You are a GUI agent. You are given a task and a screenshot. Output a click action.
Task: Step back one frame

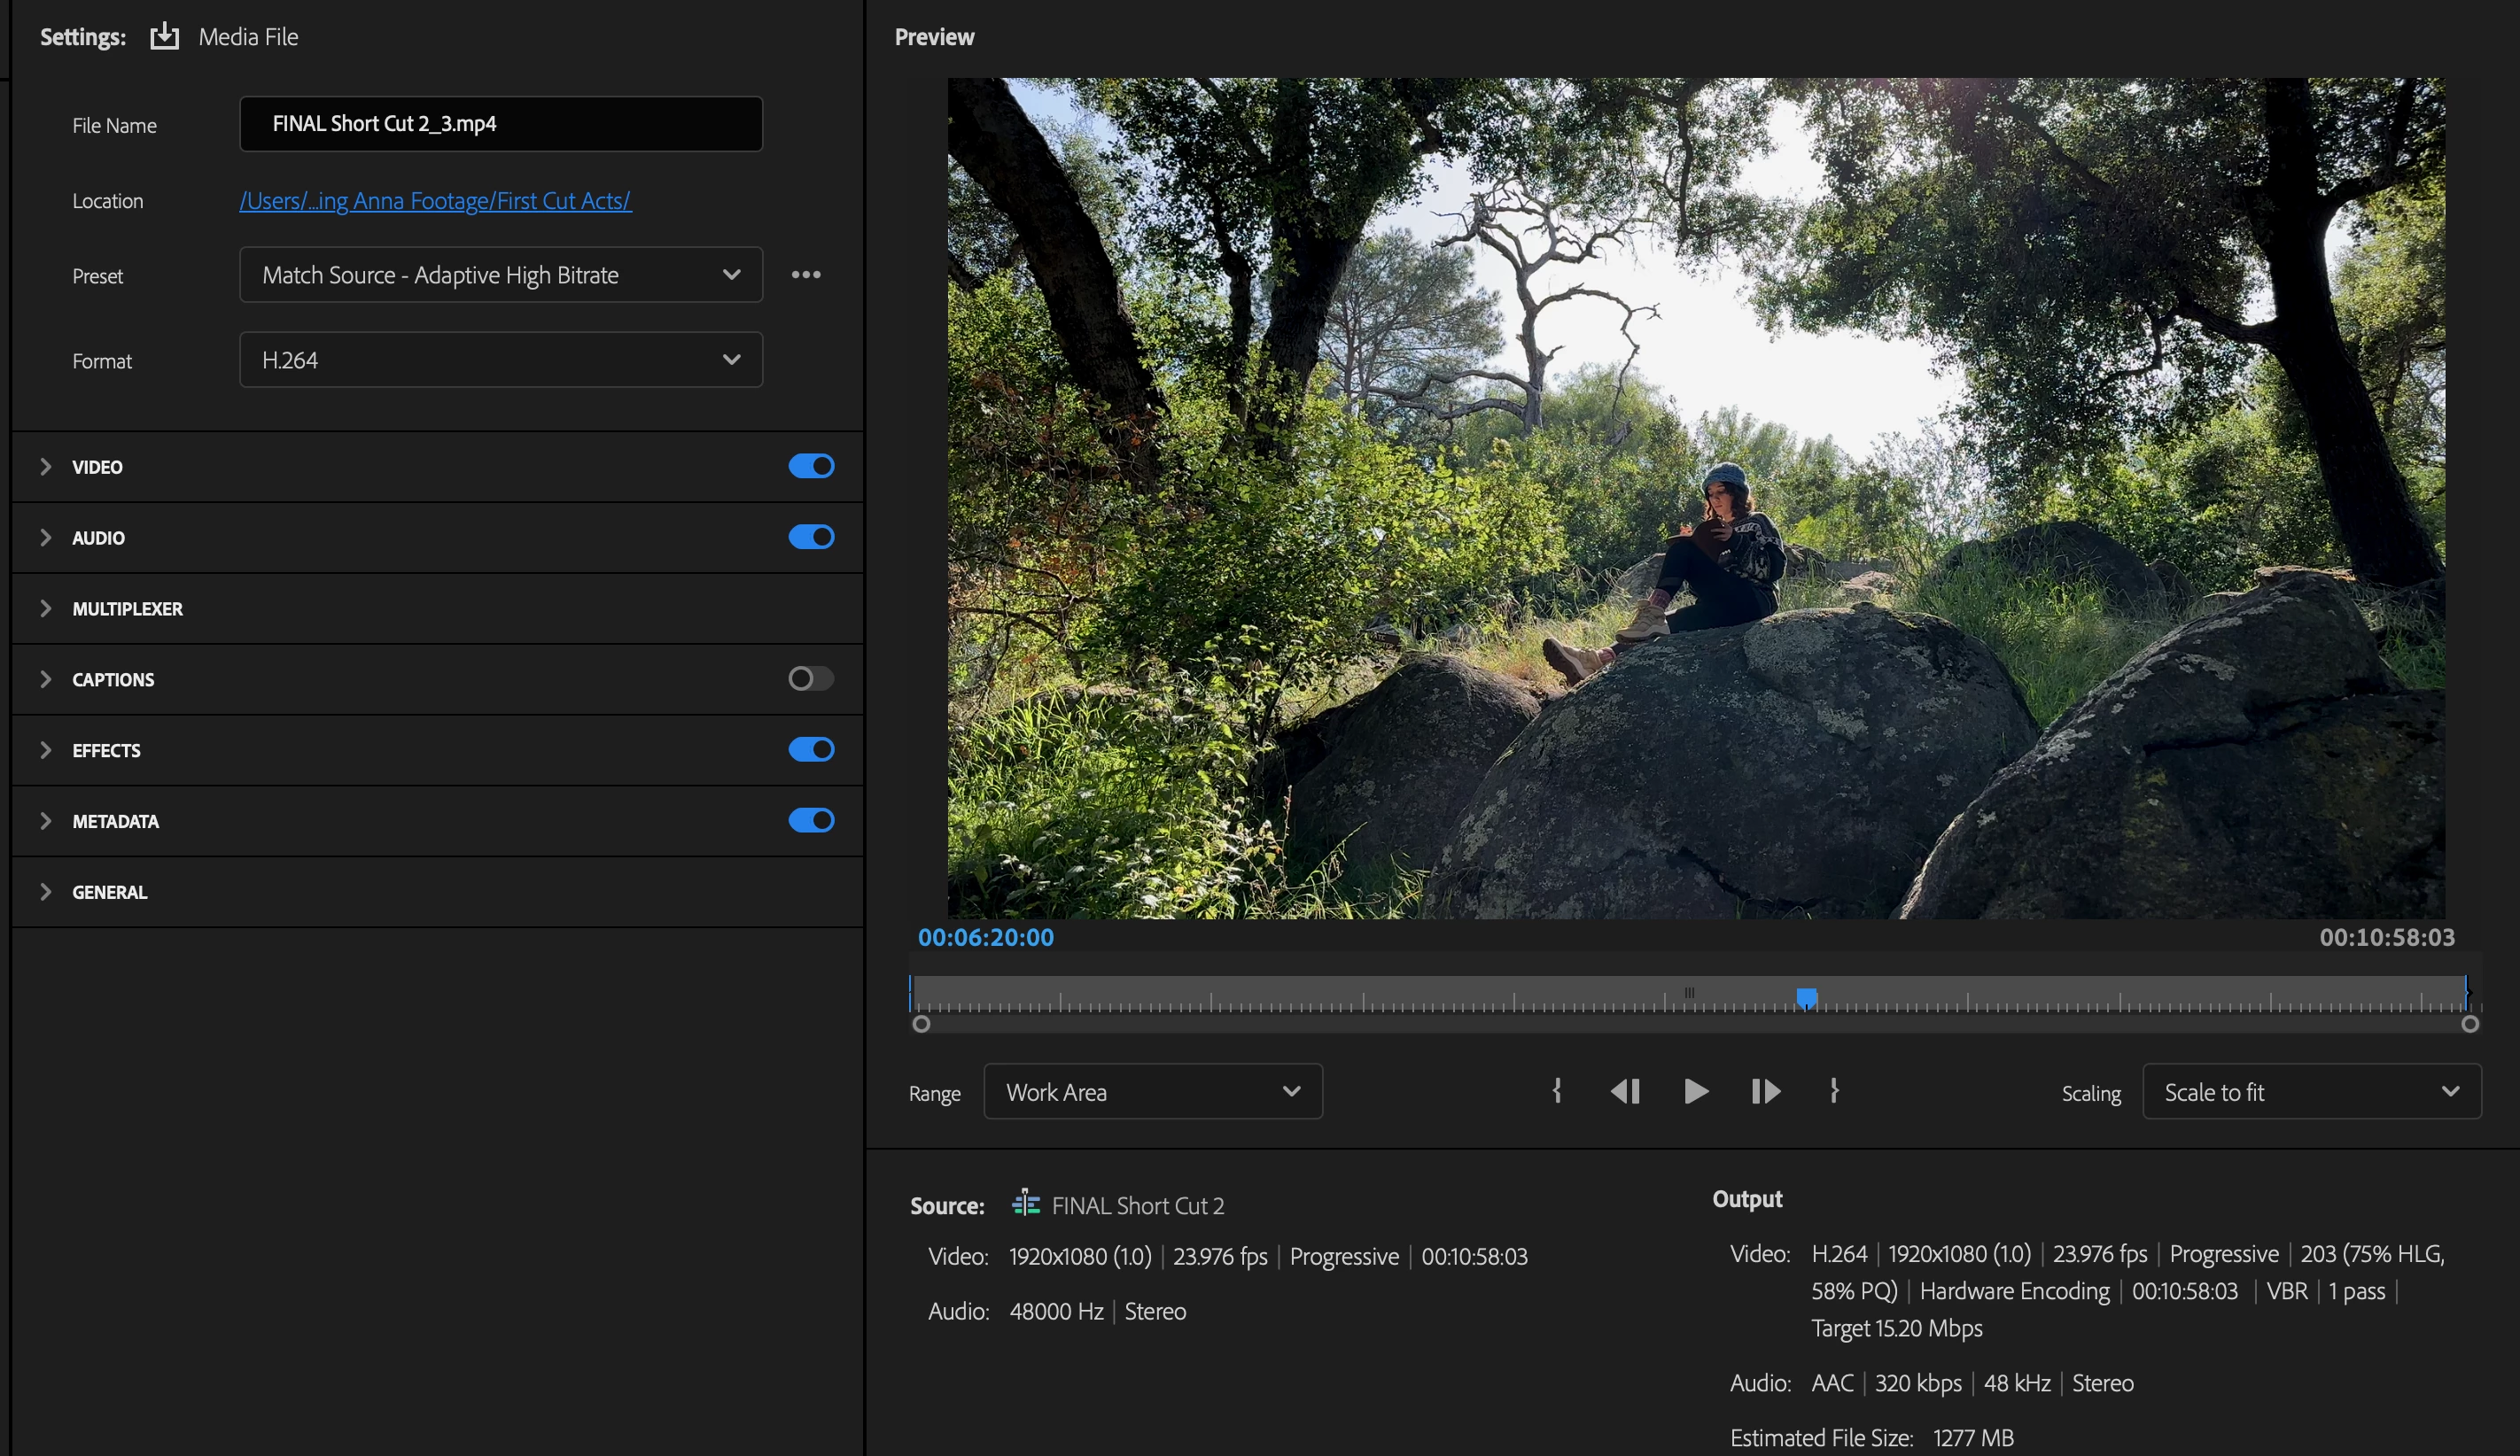(x=1625, y=1091)
